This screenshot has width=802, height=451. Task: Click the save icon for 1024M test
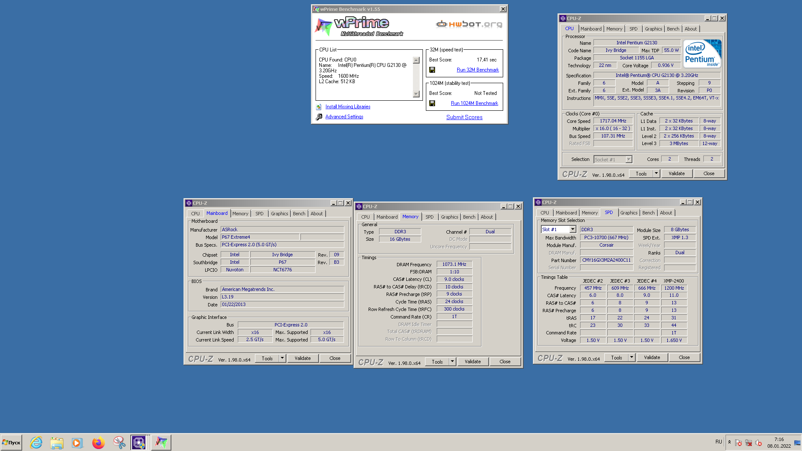[432, 103]
